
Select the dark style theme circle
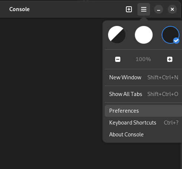point(170,35)
